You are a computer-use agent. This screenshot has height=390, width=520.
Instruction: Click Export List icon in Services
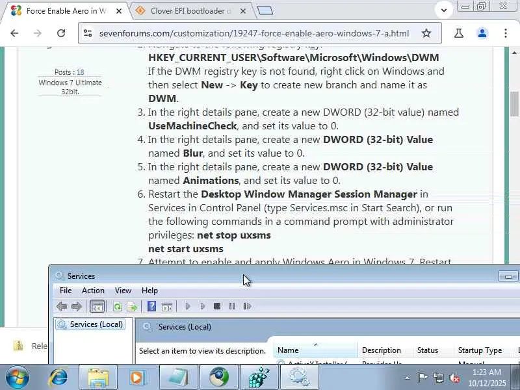tap(132, 306)
